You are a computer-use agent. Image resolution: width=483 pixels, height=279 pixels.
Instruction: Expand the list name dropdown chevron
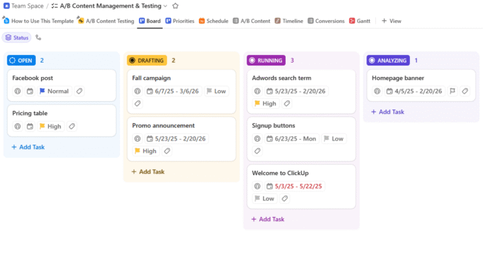[x=166, y=6]
